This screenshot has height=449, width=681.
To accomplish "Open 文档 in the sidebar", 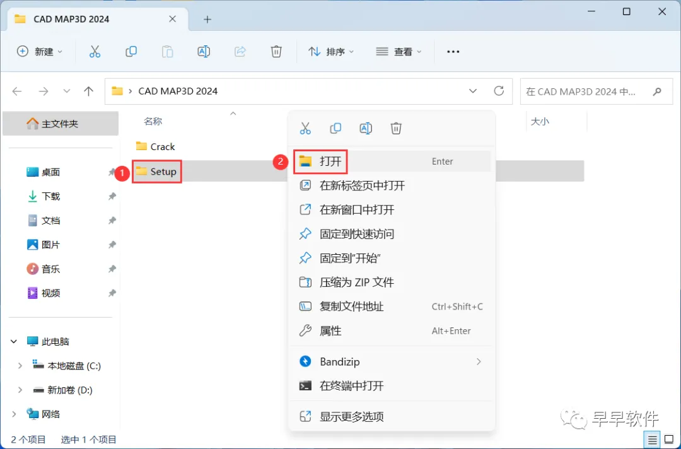I will pyautogui.click(x=50, y=221).
